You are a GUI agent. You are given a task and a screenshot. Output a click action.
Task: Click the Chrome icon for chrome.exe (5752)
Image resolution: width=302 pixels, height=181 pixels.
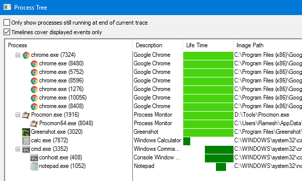point(34,72)
